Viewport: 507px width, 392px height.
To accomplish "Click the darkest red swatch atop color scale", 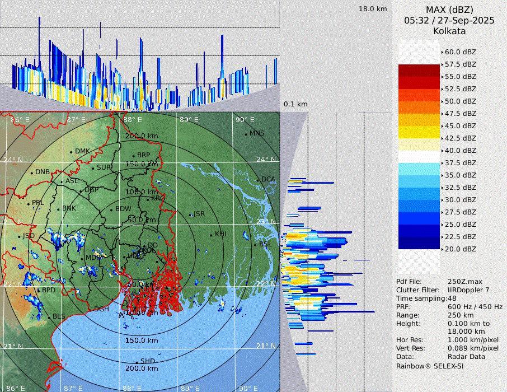I will pos(419,71).
